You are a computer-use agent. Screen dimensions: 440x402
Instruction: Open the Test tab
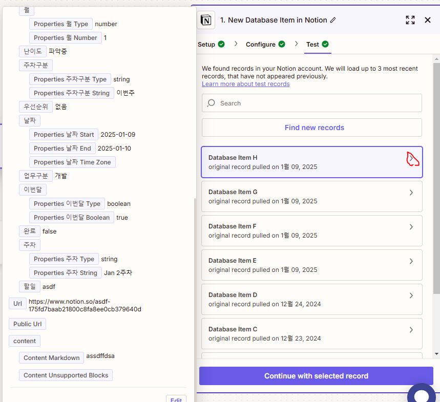(x=318, y=45)
